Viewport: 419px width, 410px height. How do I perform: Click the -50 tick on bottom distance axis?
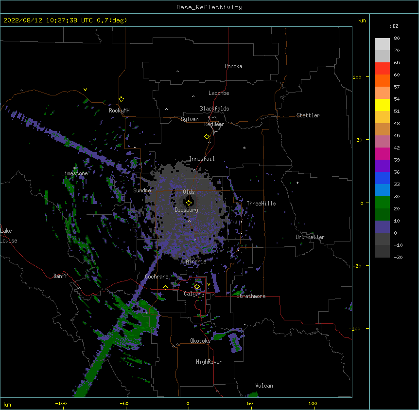124,403
